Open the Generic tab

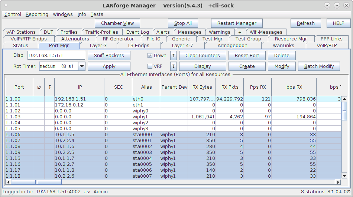point(181,39)
